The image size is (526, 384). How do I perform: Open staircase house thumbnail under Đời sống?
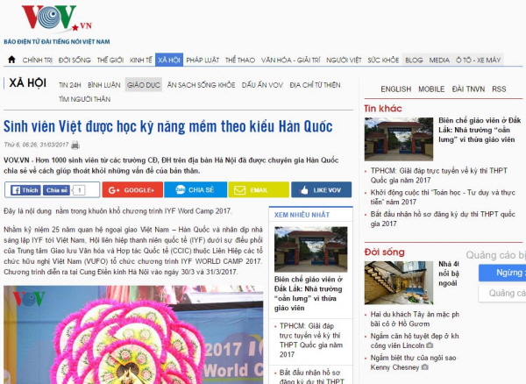coord(399,282)
